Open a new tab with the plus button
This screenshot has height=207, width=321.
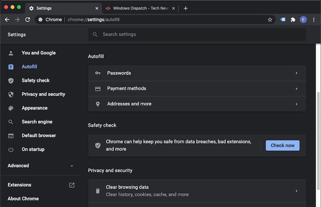185,8
